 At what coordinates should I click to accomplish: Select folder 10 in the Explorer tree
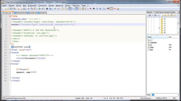point(165,19)
